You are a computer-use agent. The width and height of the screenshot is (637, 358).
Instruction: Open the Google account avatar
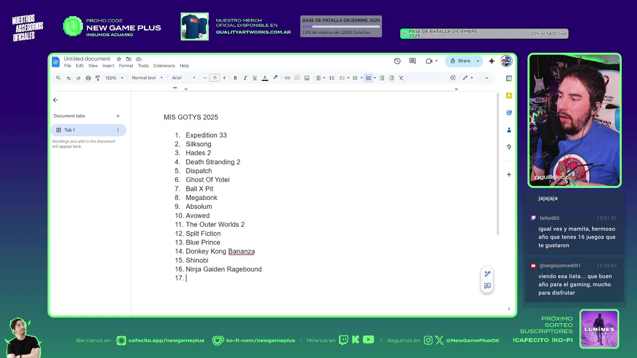(x=506, y=61)
